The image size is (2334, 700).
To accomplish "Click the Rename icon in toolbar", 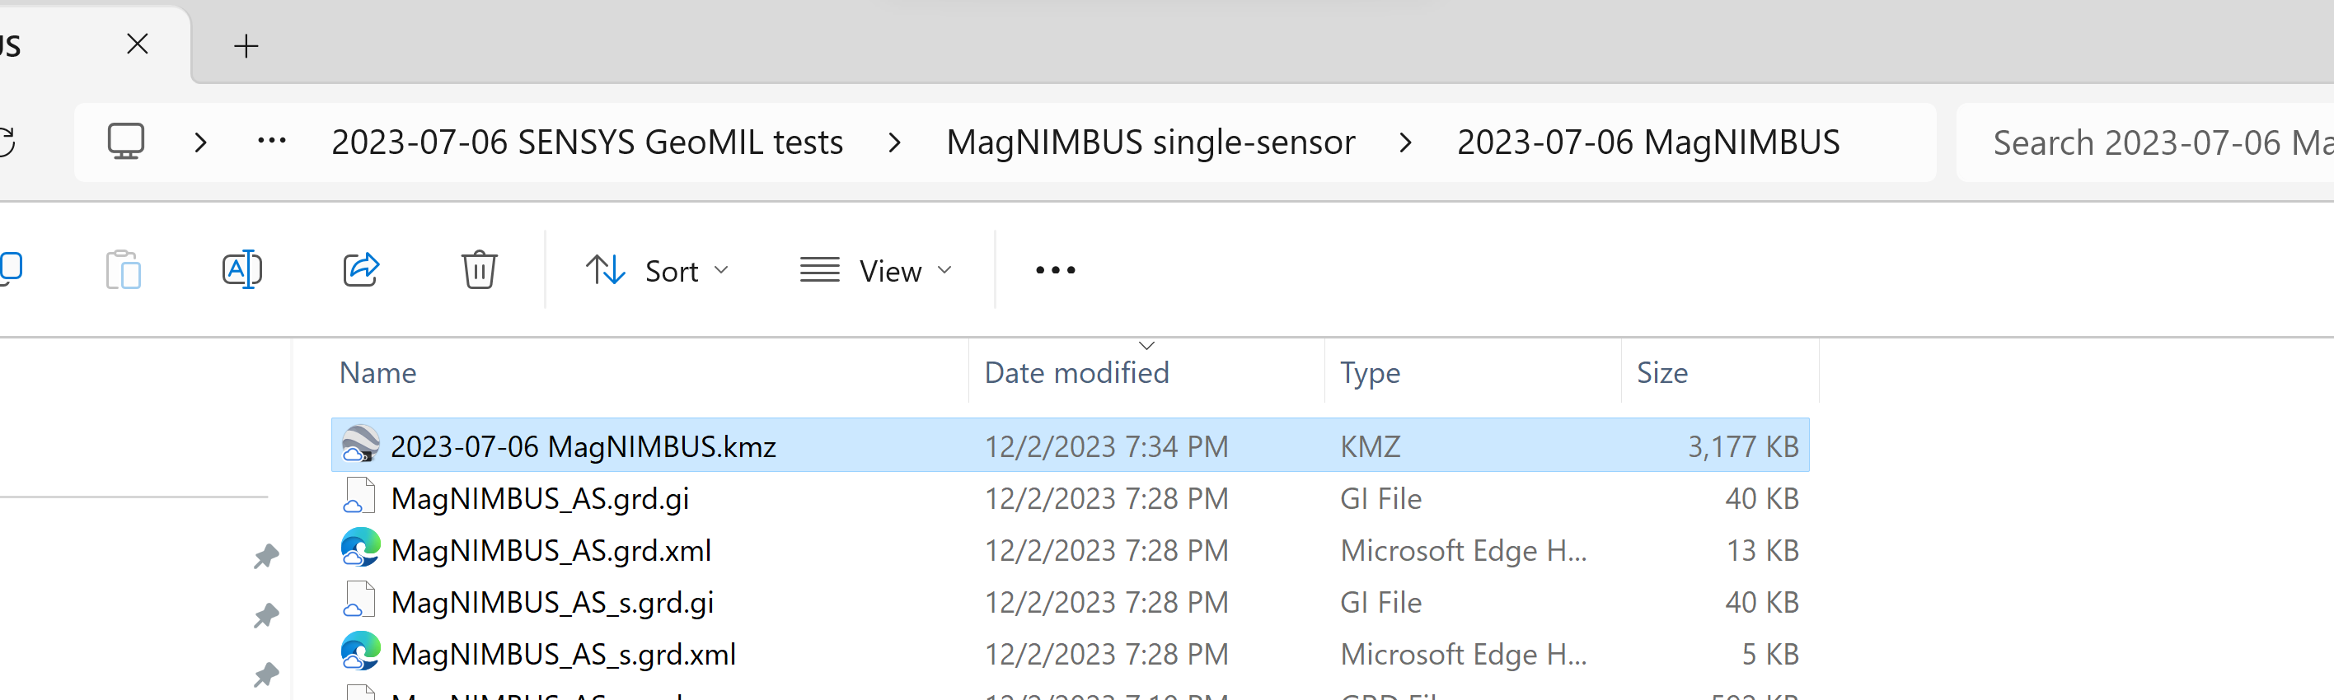I will pyautogui.click(x=242, y=270).
